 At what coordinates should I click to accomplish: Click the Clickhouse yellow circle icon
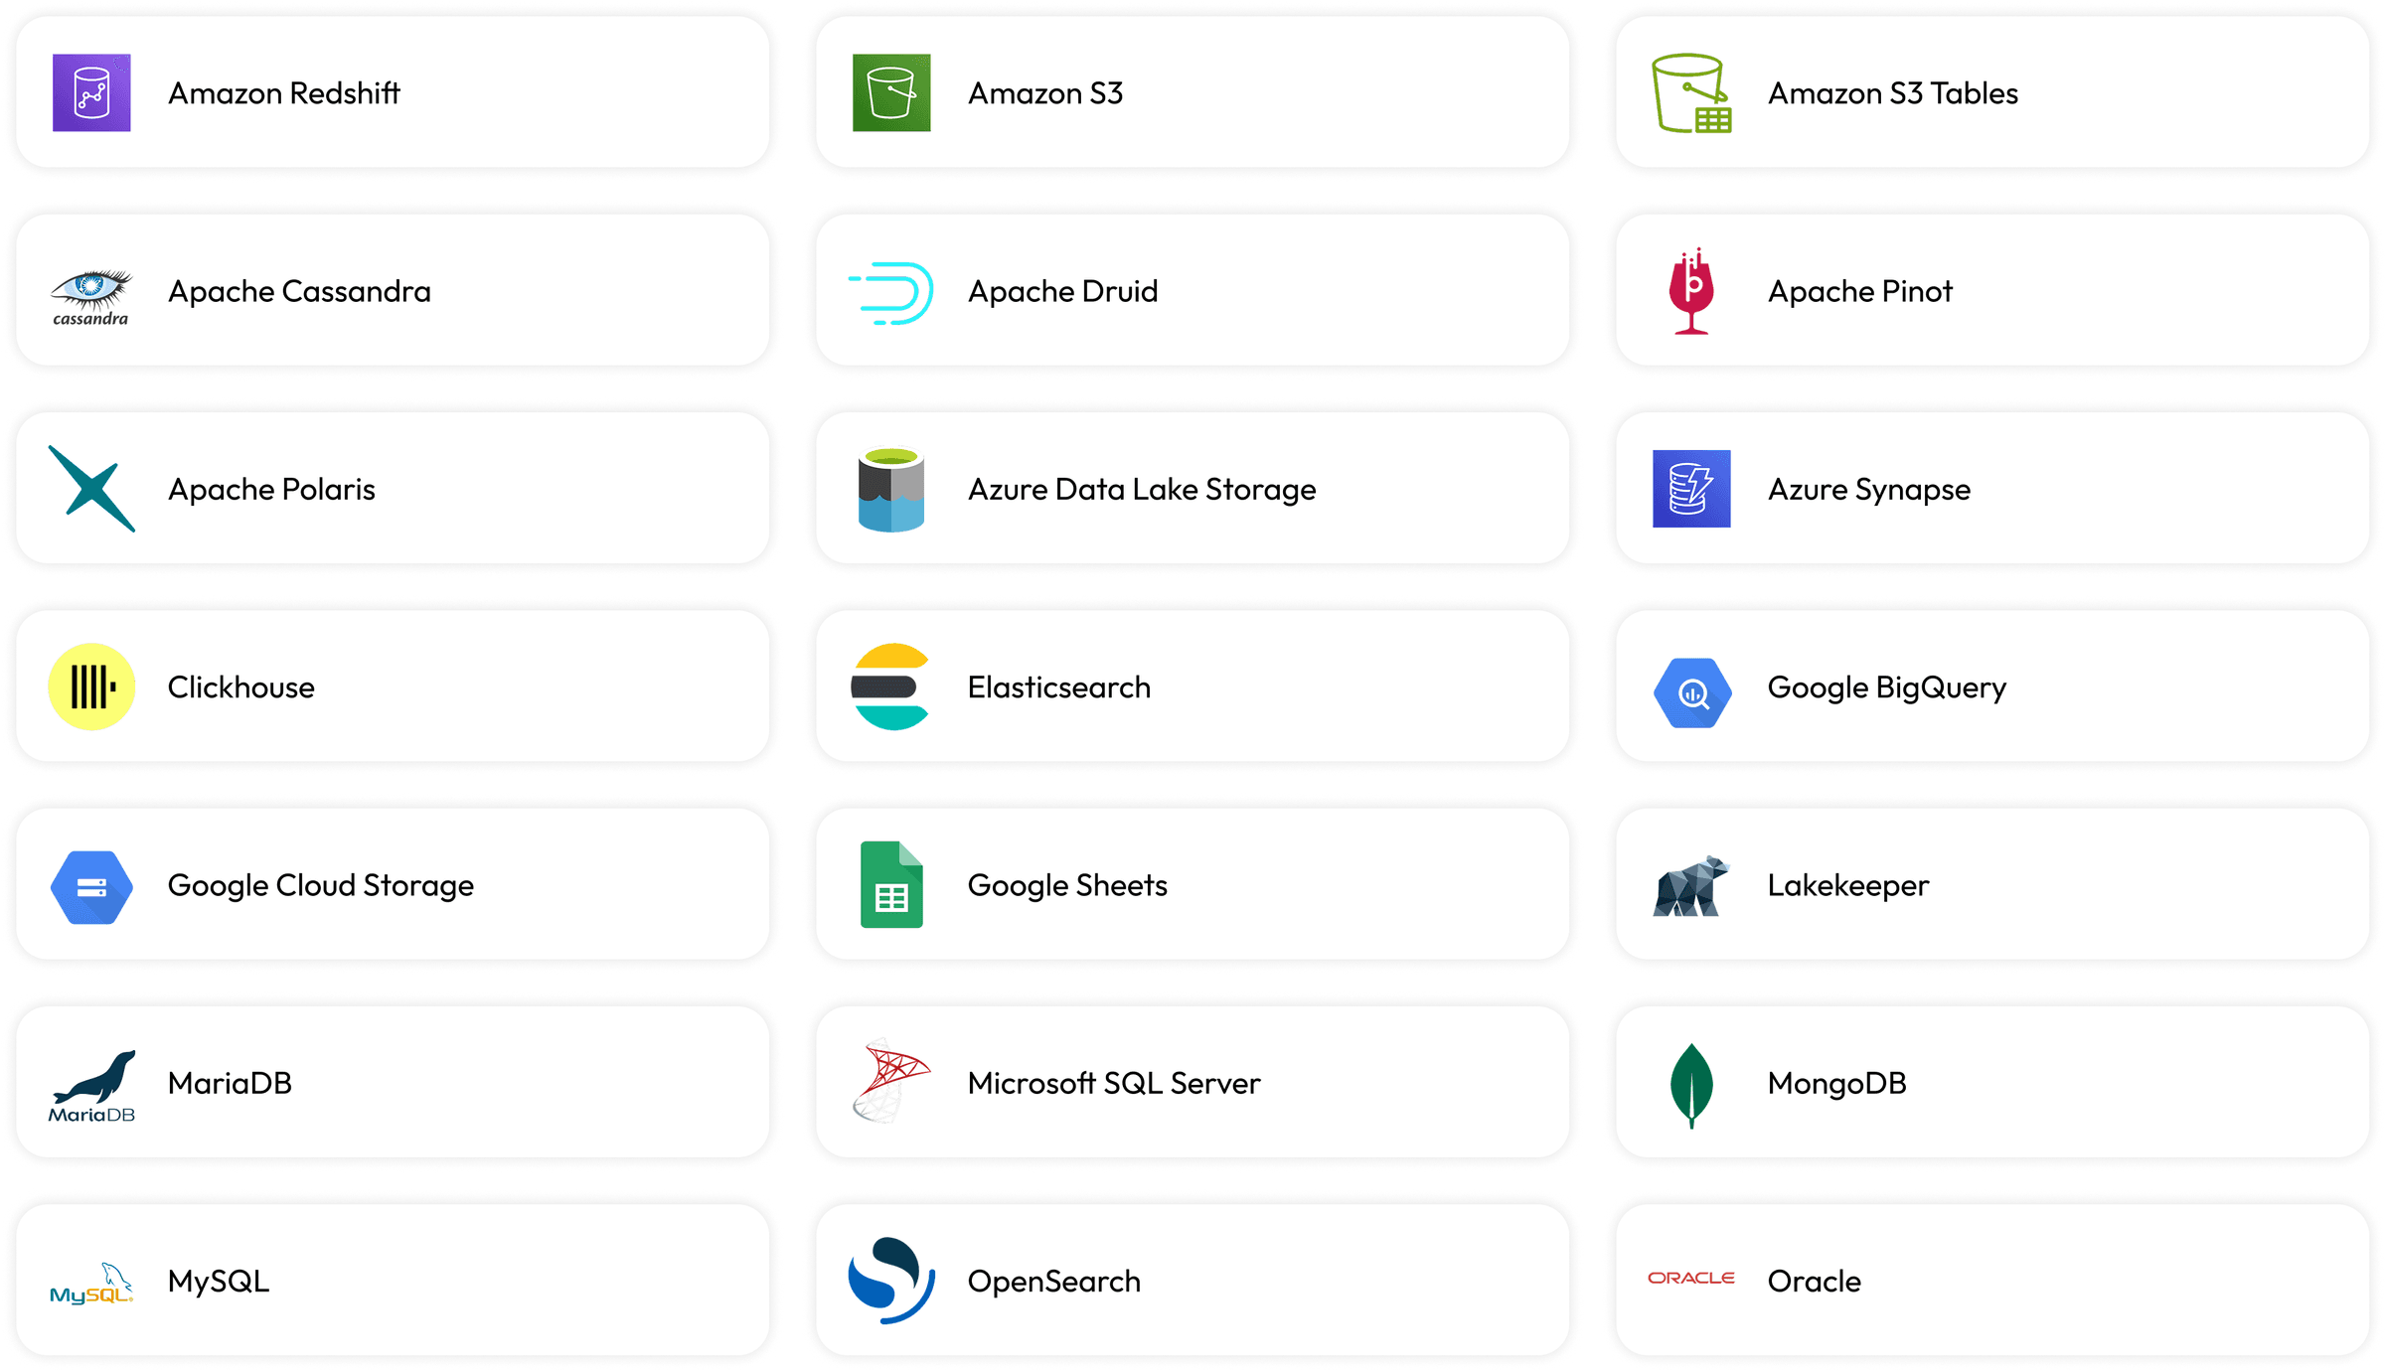91,686
